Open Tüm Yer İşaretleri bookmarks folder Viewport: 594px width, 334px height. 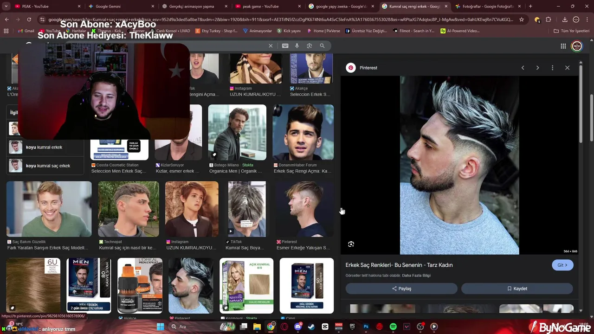(571, 31)
